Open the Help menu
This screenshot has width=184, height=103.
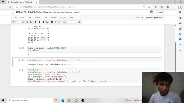72,17
